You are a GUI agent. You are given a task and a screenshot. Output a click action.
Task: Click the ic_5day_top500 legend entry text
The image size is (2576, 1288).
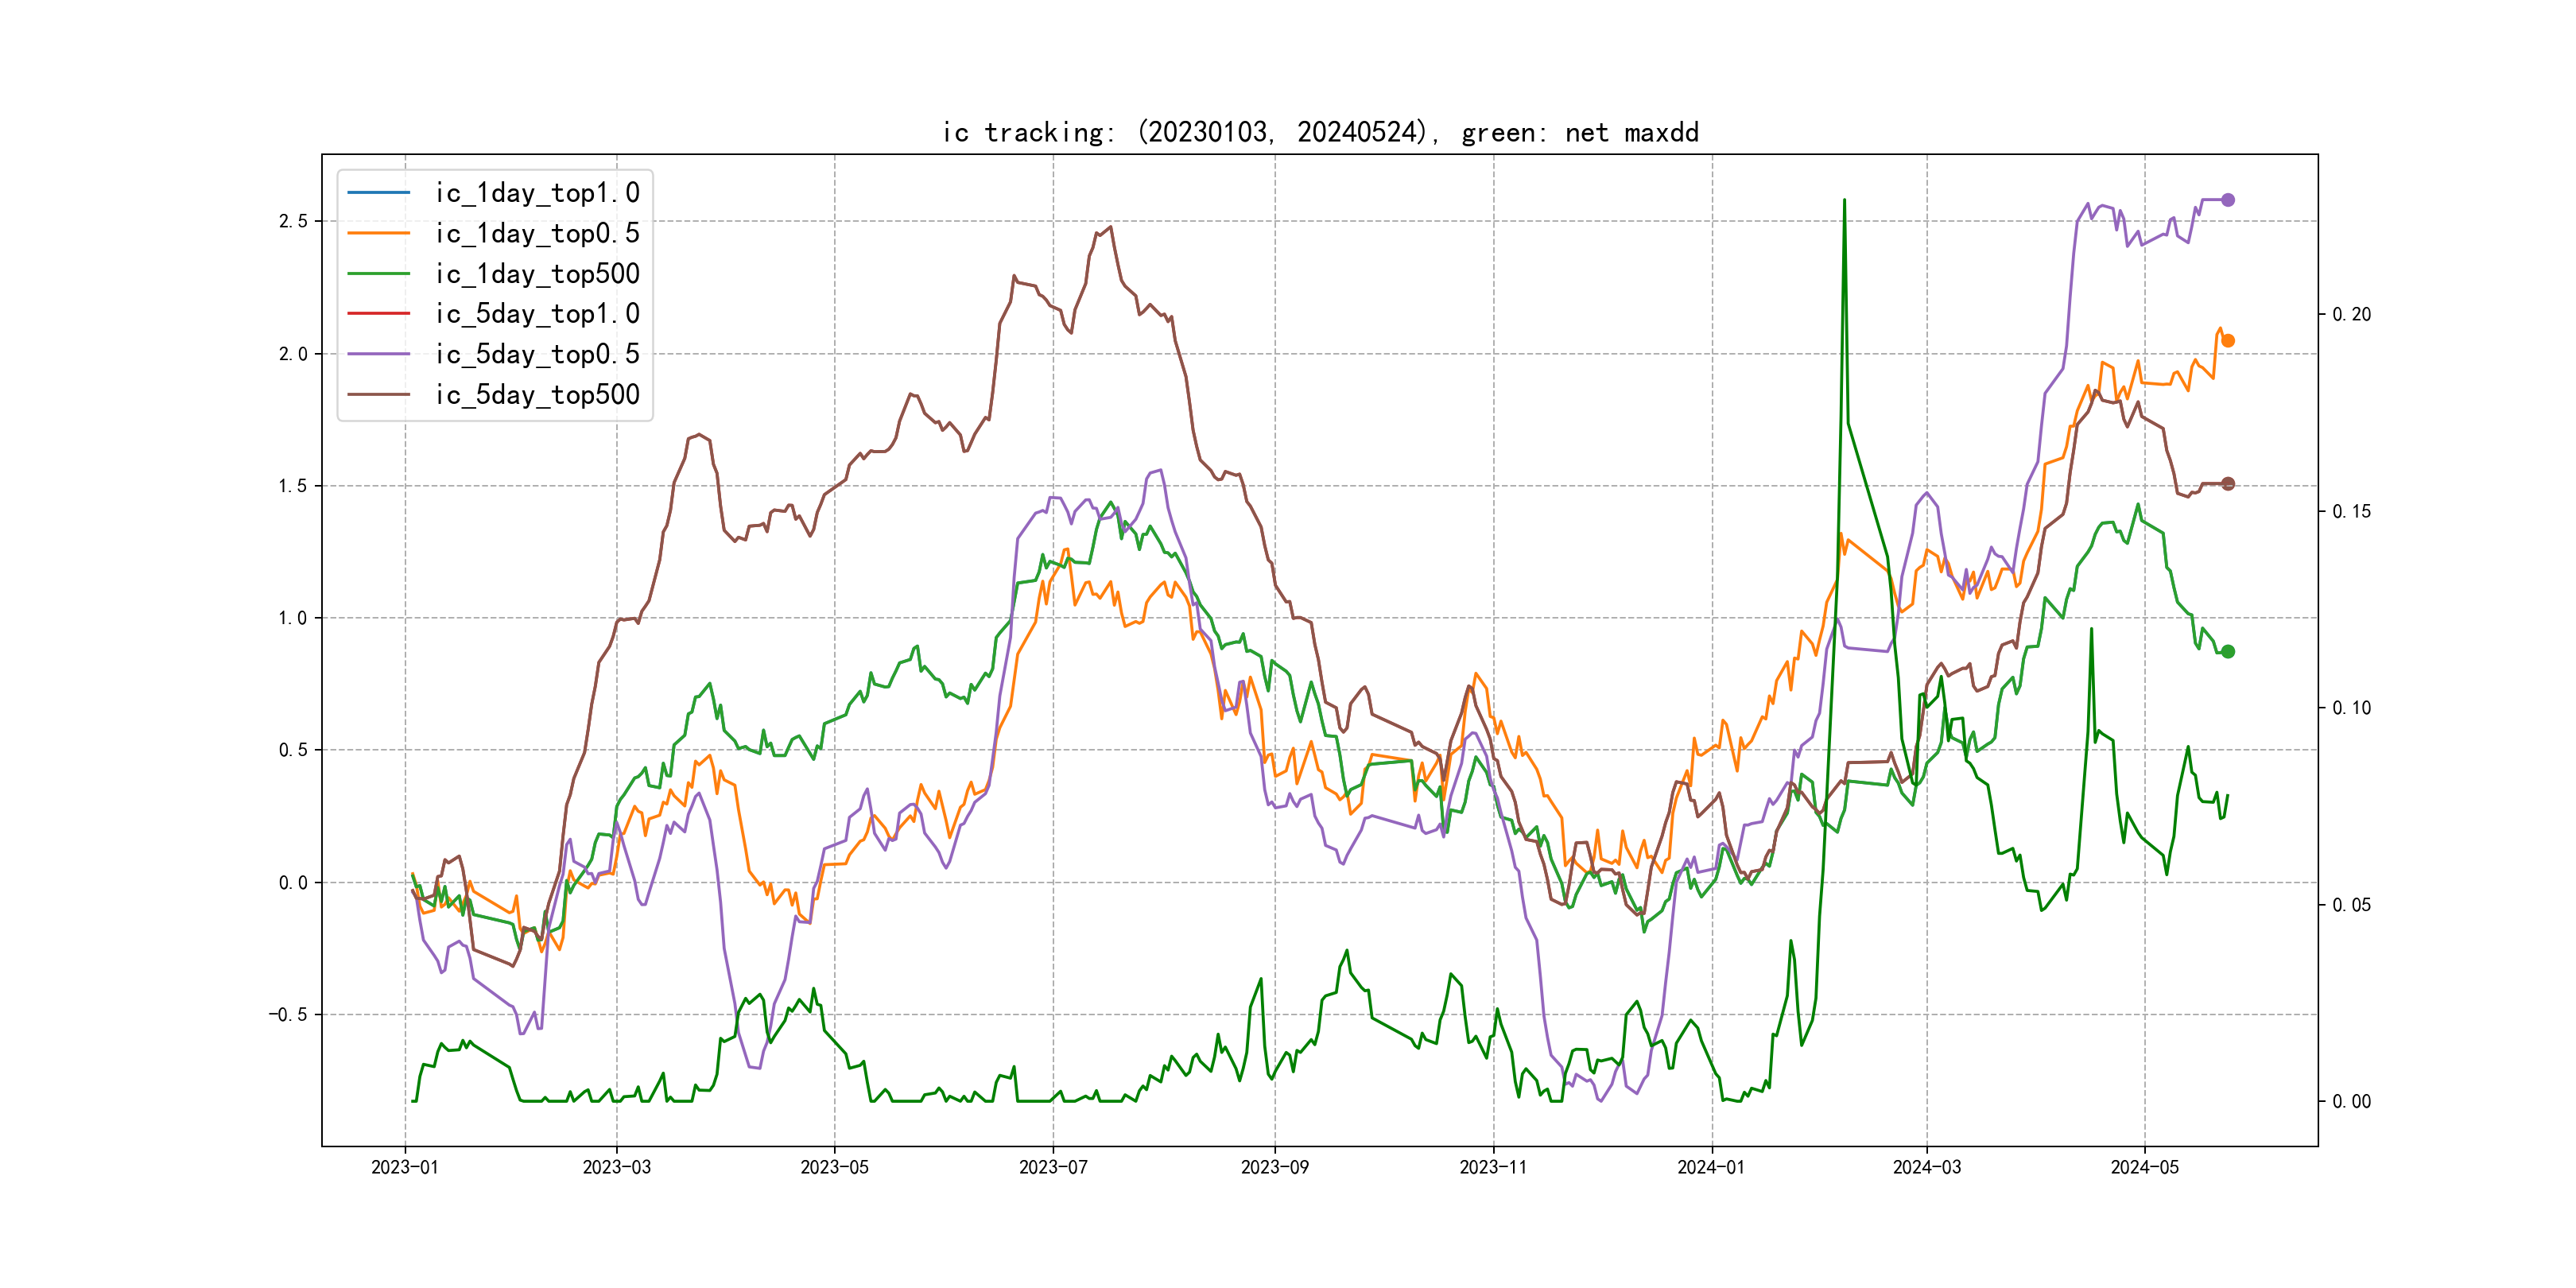pyautogui.click(x=537, y=395)
